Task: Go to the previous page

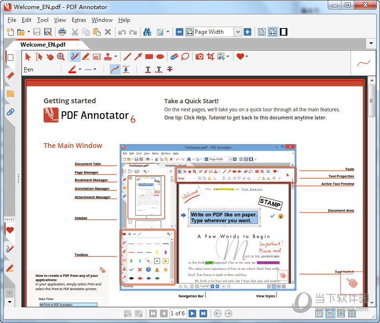Action: (x=163, y=313)
